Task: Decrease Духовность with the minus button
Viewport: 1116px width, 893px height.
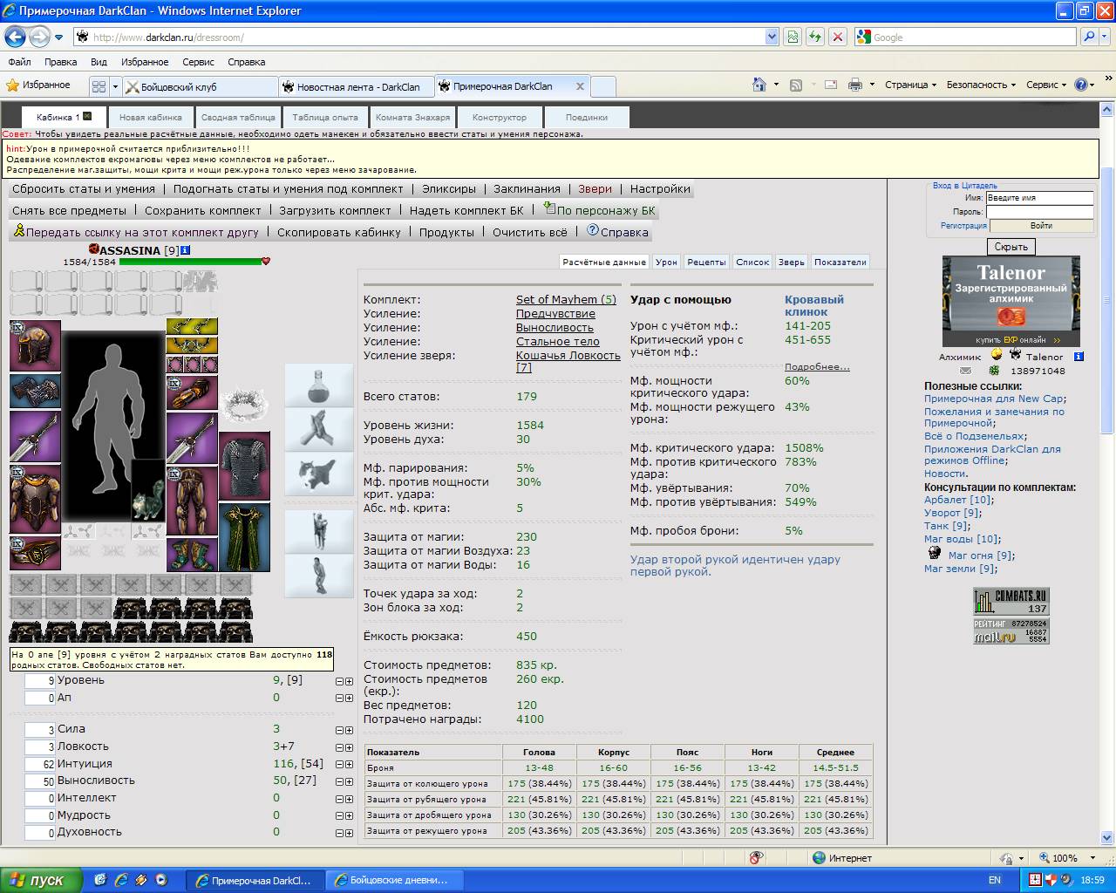Action: click(340, 833)
